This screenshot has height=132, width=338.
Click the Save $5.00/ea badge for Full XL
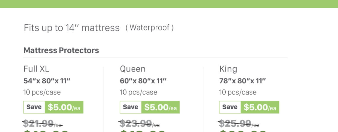click(53, 107)
